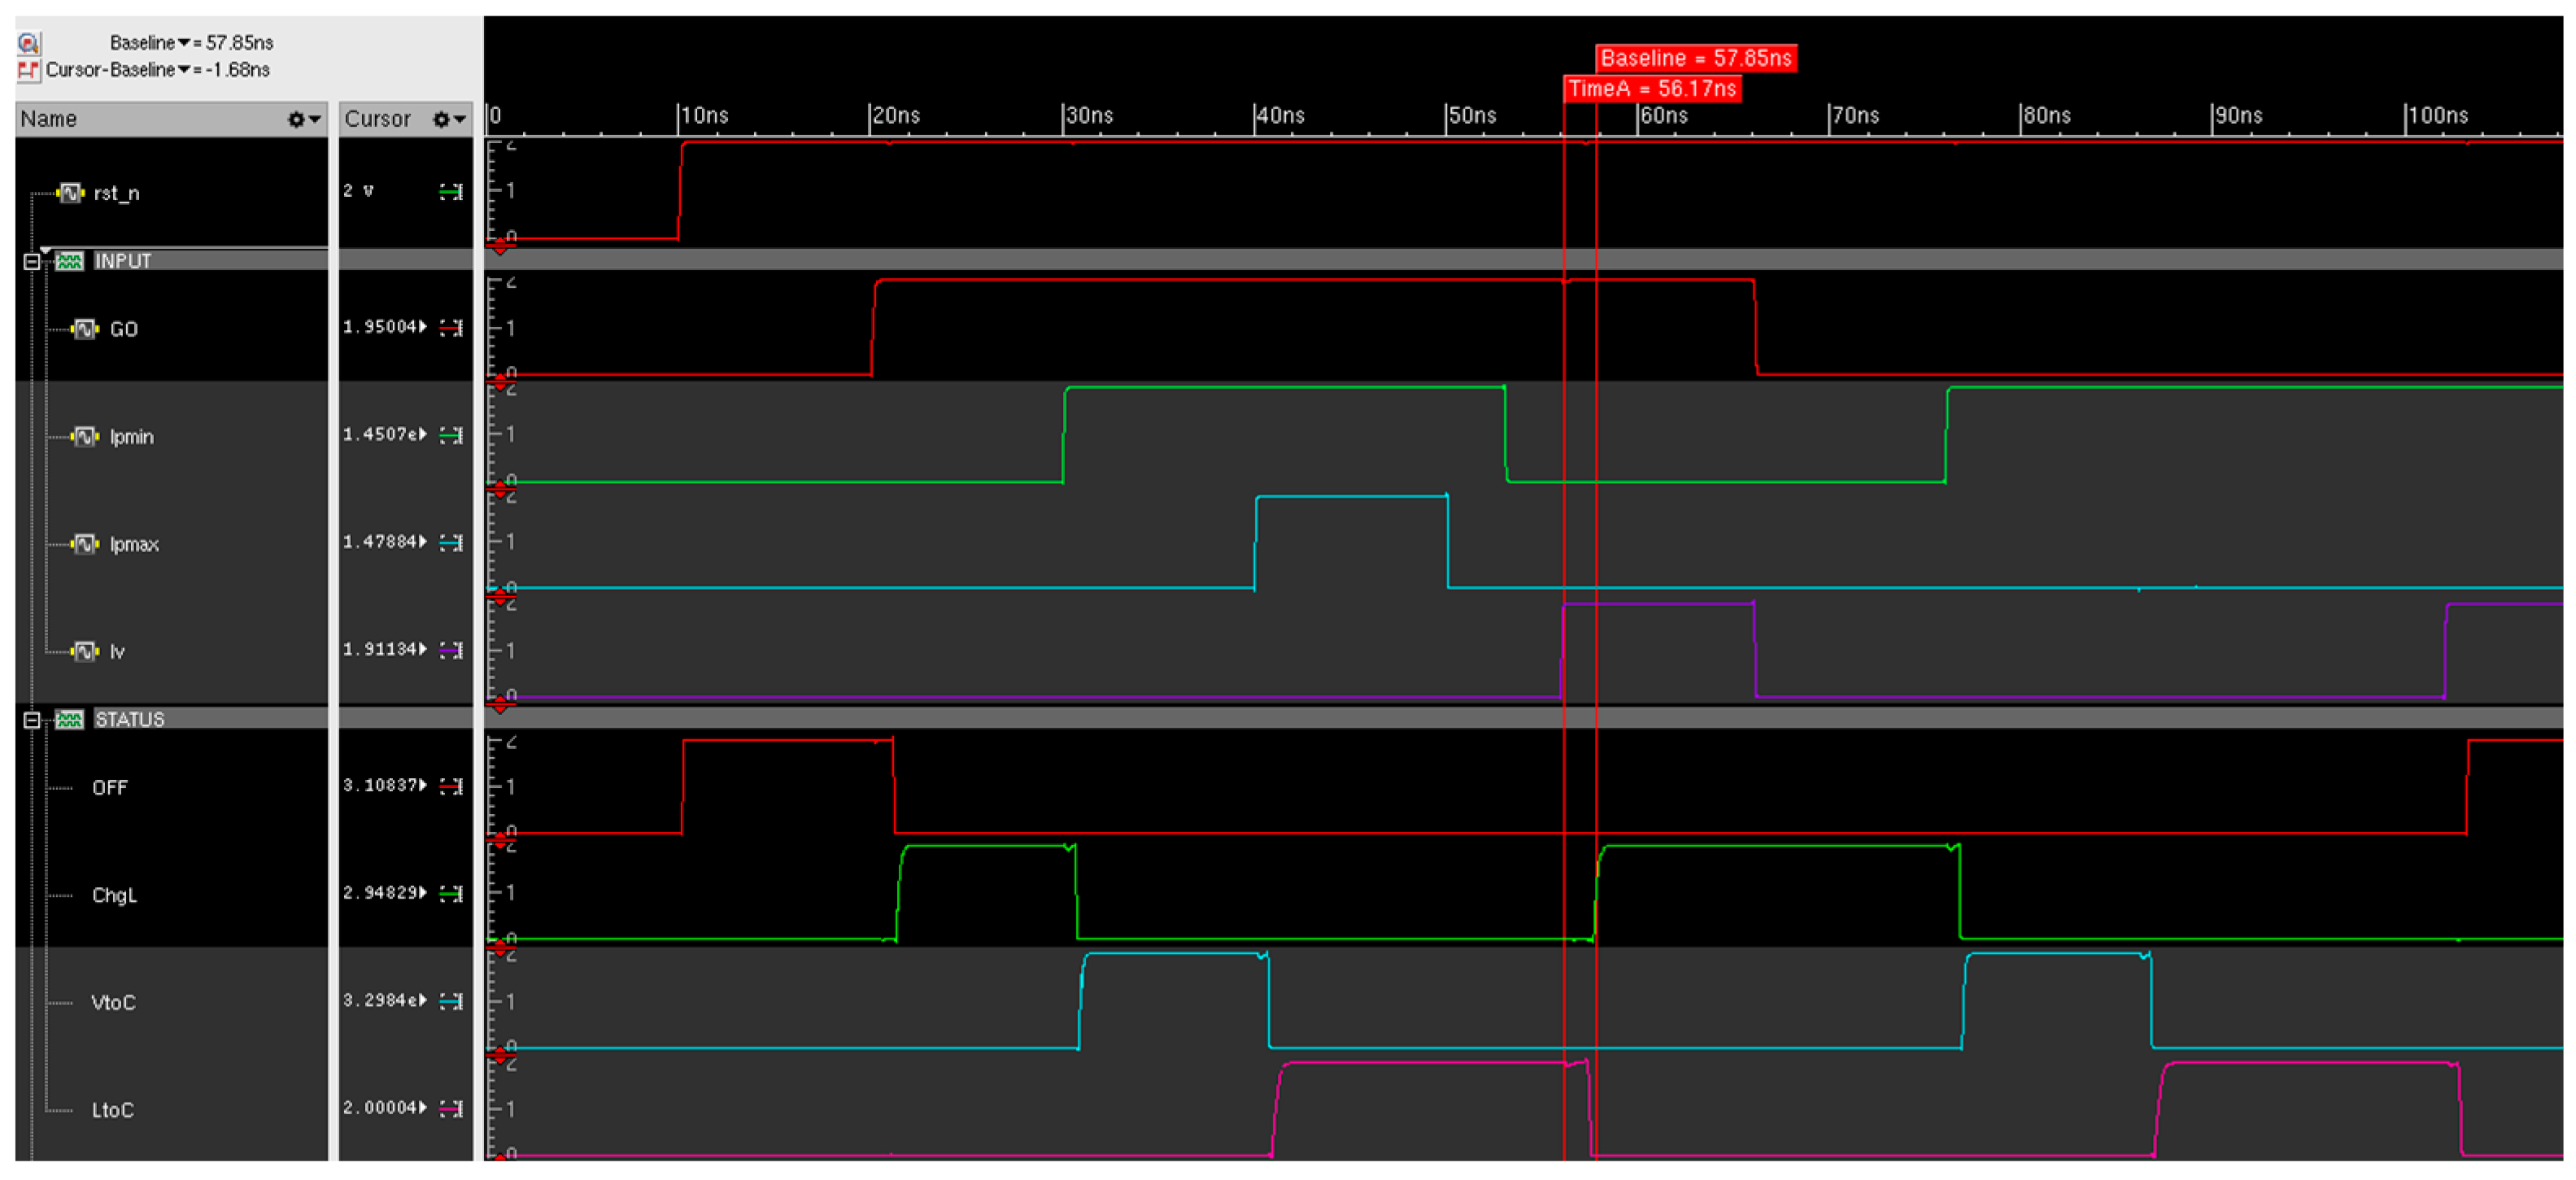Click the 10ns mark on the time ruler
The image size is (2576, 1180).
[x=704, y=116]
